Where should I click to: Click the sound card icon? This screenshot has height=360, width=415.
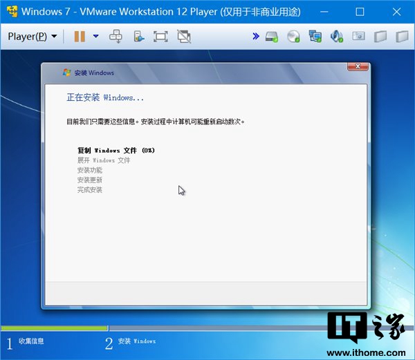point(336,36)
